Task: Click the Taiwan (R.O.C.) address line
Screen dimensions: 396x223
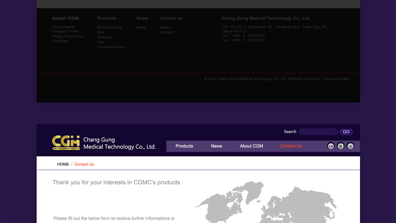Action: click(235, 31)
